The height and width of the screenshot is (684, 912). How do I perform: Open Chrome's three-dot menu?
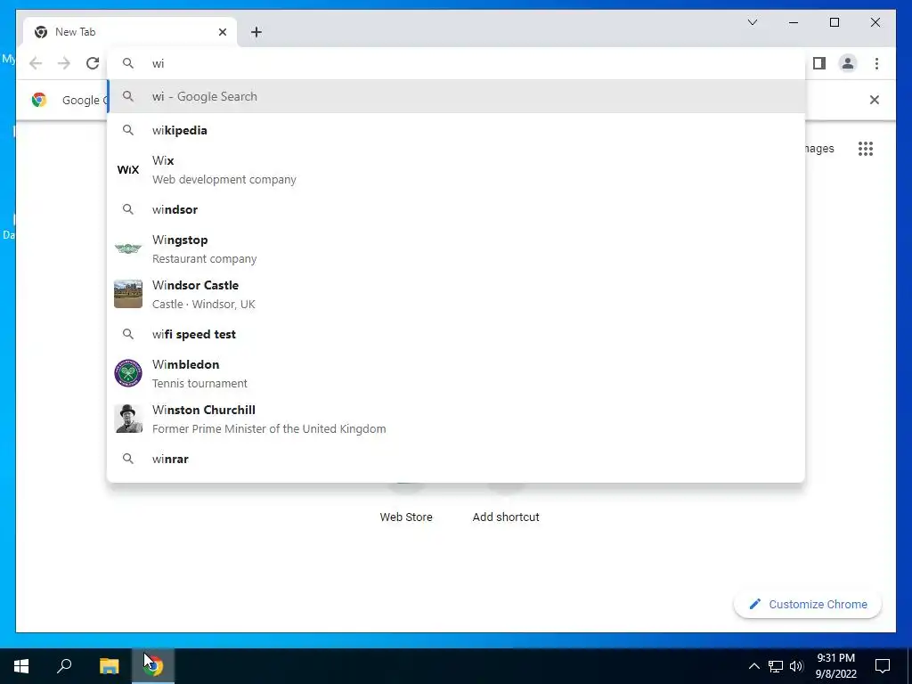coord(876,63)
